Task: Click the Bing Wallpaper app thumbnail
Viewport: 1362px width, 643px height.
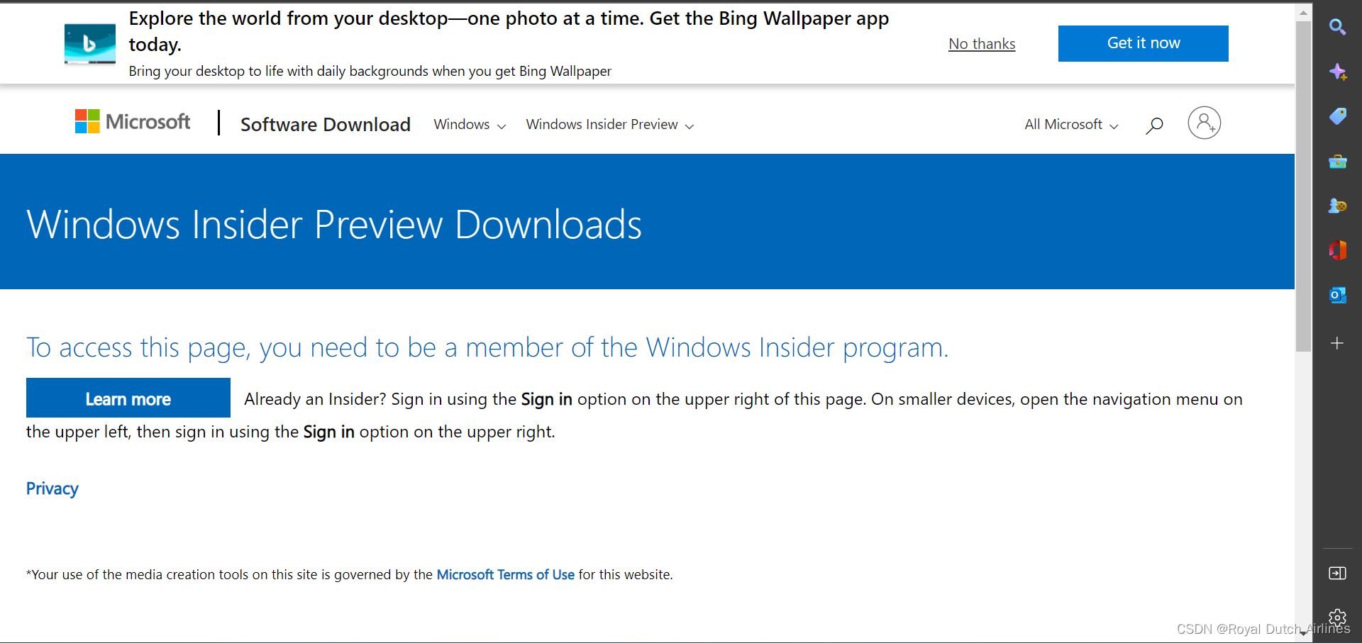Action: [90, 44]
